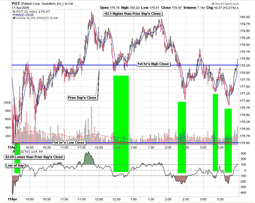255x203 pixels.
Task: Click the 60K volume axis label
Action: click(x=8, y=119)
